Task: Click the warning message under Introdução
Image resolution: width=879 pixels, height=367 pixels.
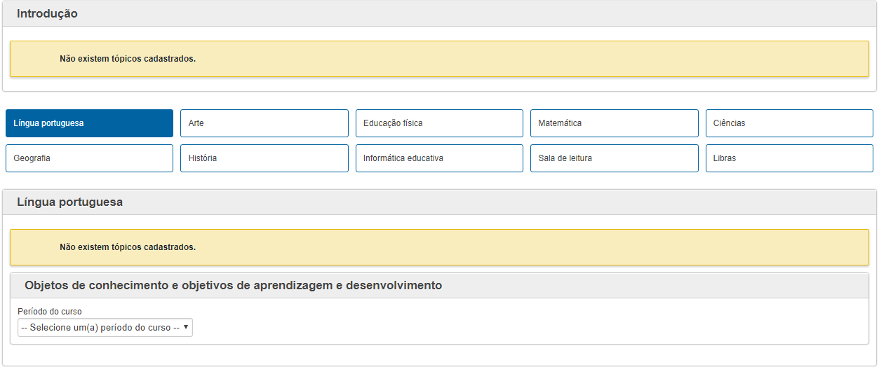Action: pyautogui.click(x=439, y=59)
